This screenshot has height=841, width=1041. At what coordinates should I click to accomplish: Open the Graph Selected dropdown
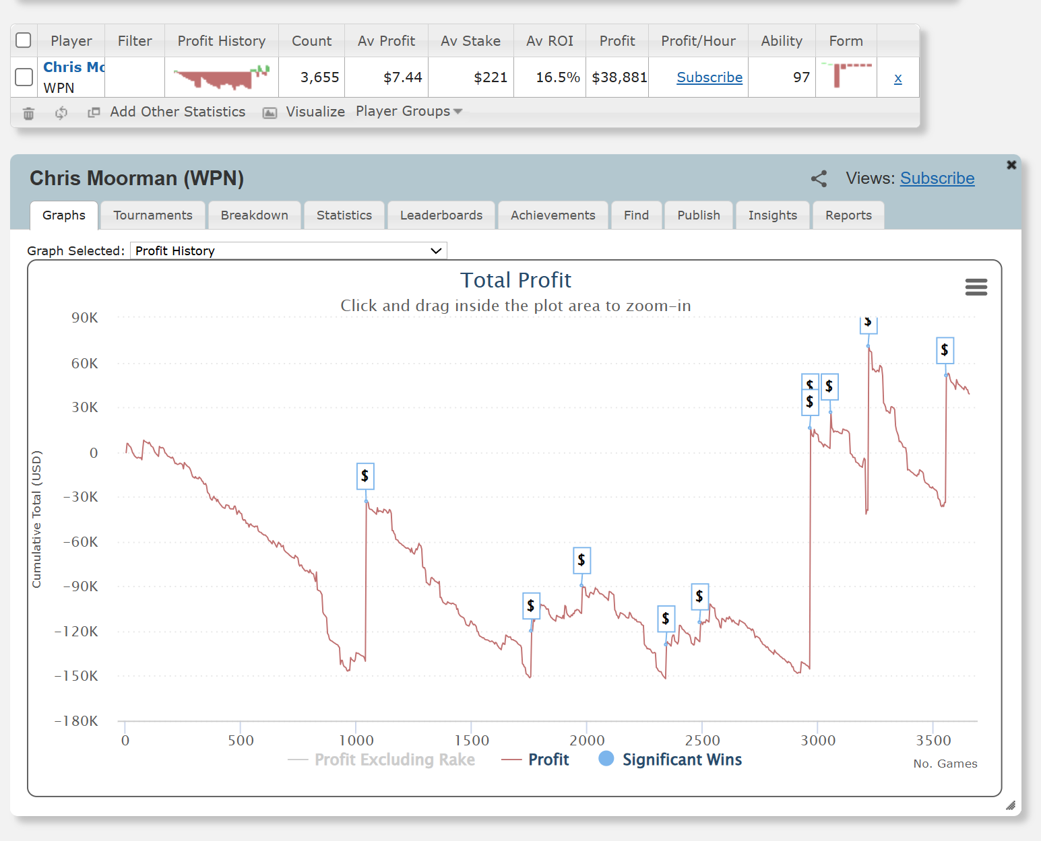coord(288,250)
